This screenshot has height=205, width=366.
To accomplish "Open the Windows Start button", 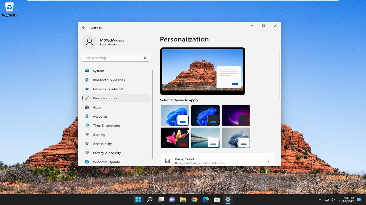I will coord(138,200).
